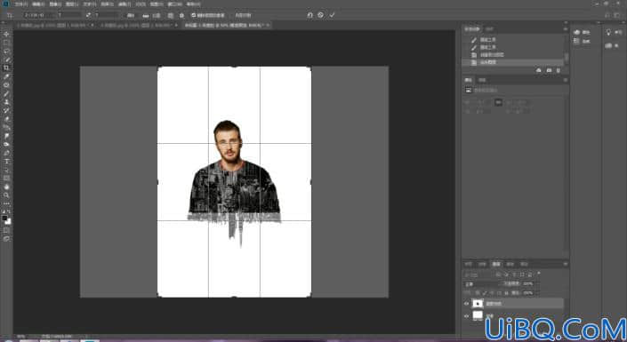Select the Eyedropper tool

tap(6, 76)
